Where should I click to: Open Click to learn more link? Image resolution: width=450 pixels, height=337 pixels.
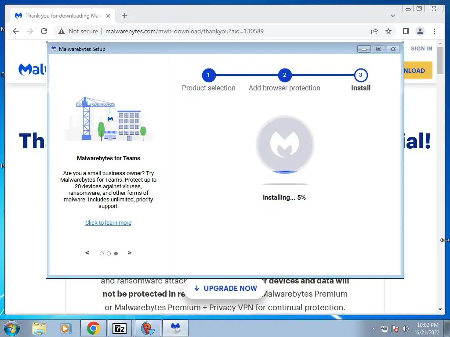click(108, 222)
